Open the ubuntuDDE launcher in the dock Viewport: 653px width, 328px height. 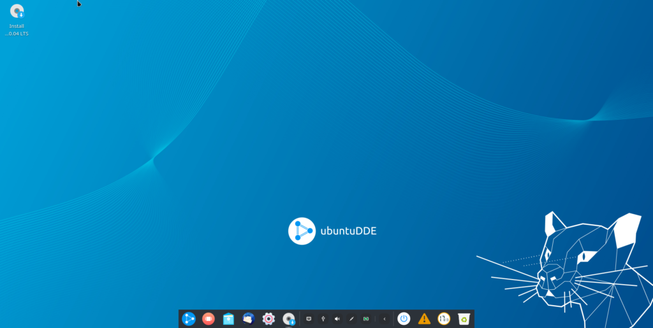point(189,319)
